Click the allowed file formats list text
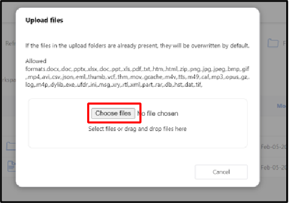This screenshot has width=289, height=203. [138, 77]
